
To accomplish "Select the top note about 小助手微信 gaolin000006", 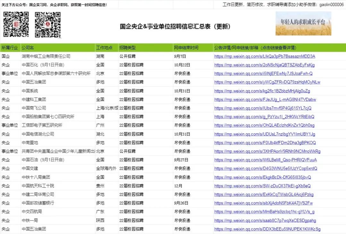I will coord(283,4).
